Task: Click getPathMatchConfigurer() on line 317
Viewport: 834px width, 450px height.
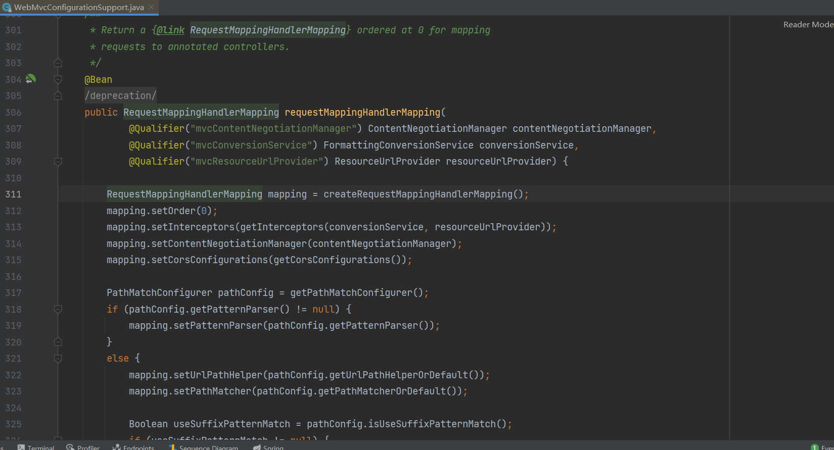Action: click(x=356, y=292)
